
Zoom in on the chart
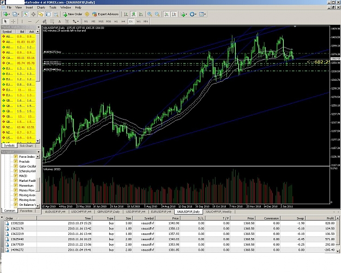click(x=149, y=14)
